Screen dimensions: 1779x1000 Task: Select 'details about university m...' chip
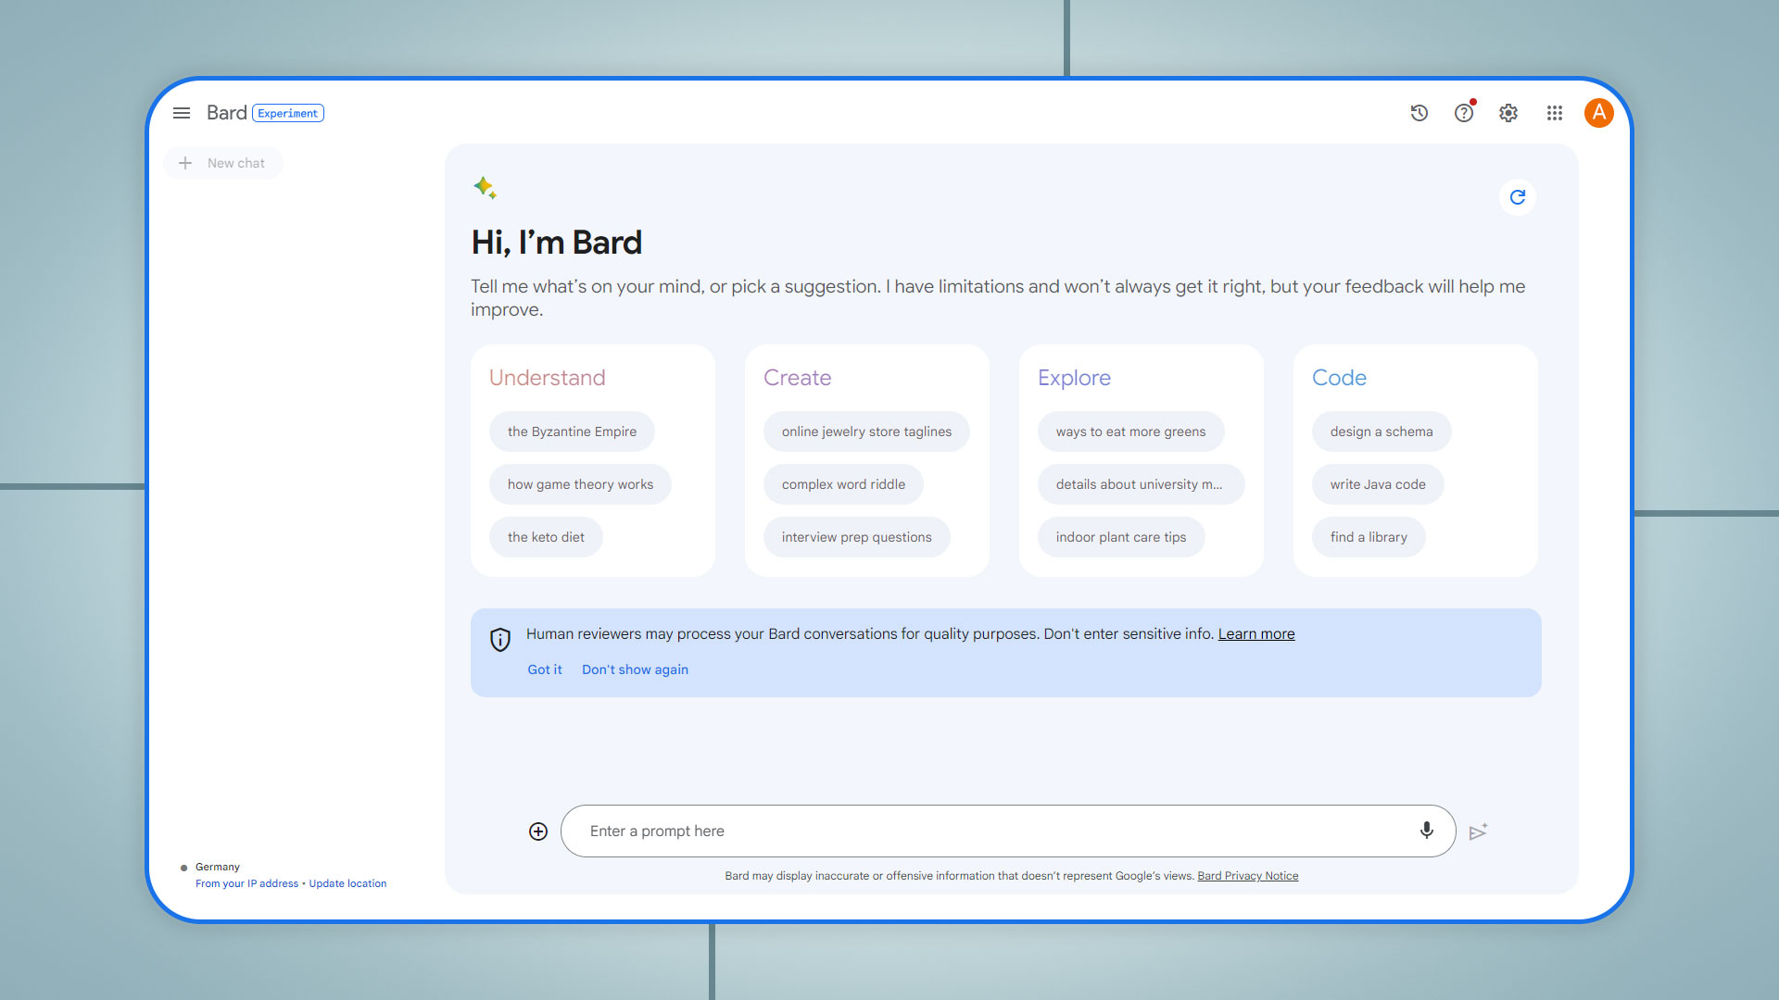[1141, 484]
